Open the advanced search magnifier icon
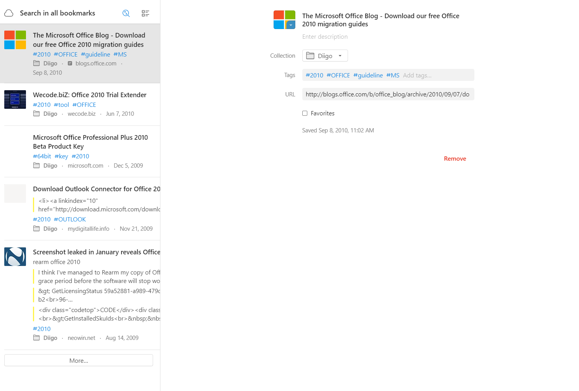Image resolution: width=579 pixels, height=391 pixels. coord(126,13)
